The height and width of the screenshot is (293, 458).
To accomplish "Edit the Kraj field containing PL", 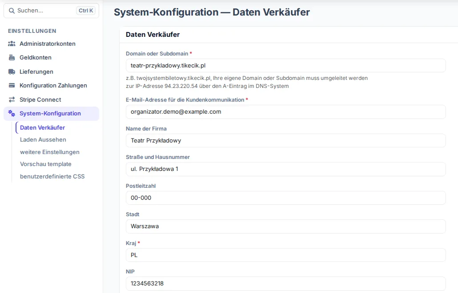I will point(285,255).
